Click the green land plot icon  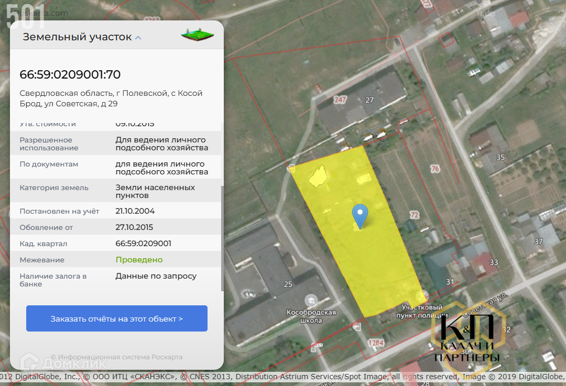(198, 35)
